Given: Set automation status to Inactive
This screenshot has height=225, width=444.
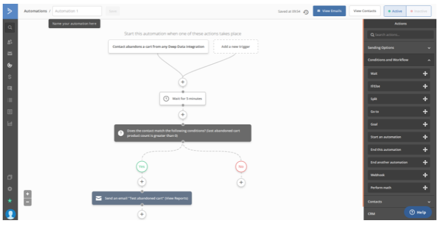Looking at the screenshot, I should [419, 11].
